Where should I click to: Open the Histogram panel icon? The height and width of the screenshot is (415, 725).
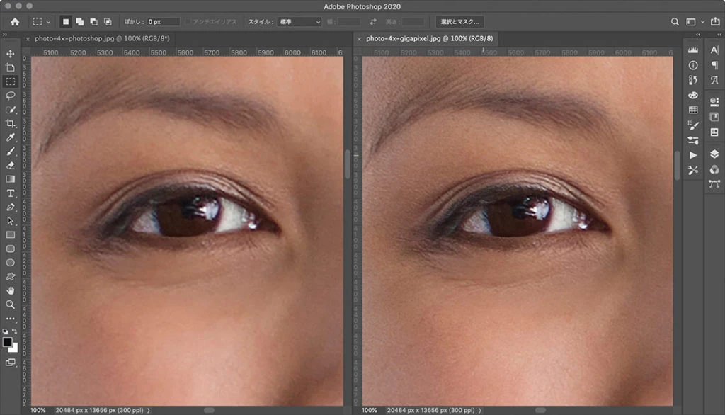tap(693, 50)
